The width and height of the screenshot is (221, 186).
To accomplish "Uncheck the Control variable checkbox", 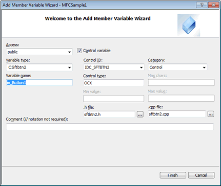I will (x=79, y=51).
